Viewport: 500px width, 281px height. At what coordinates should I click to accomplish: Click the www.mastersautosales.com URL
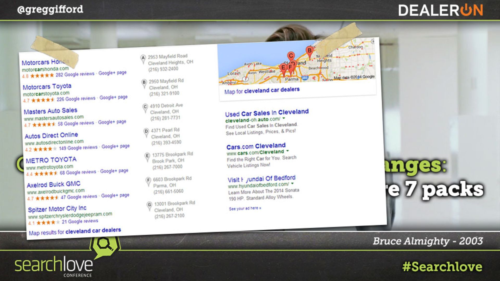click(54, 118)
